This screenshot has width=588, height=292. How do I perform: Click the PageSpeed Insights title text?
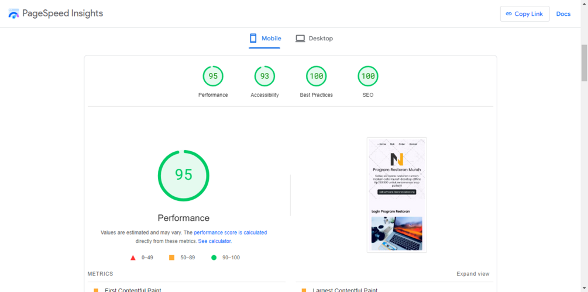point(63,13)
